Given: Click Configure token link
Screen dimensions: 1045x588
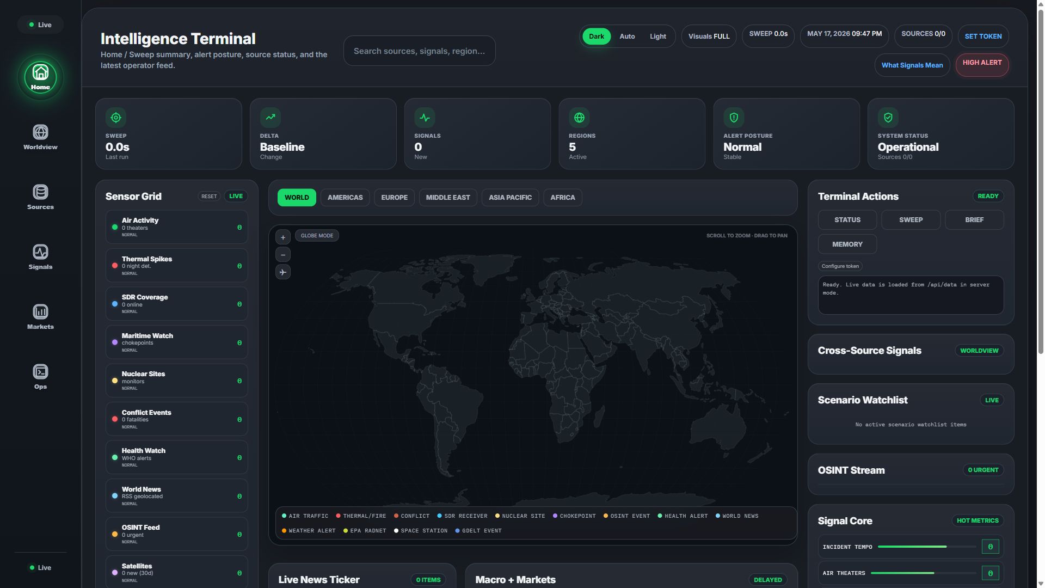Looking at the screenshot, I should coord(840,266).
